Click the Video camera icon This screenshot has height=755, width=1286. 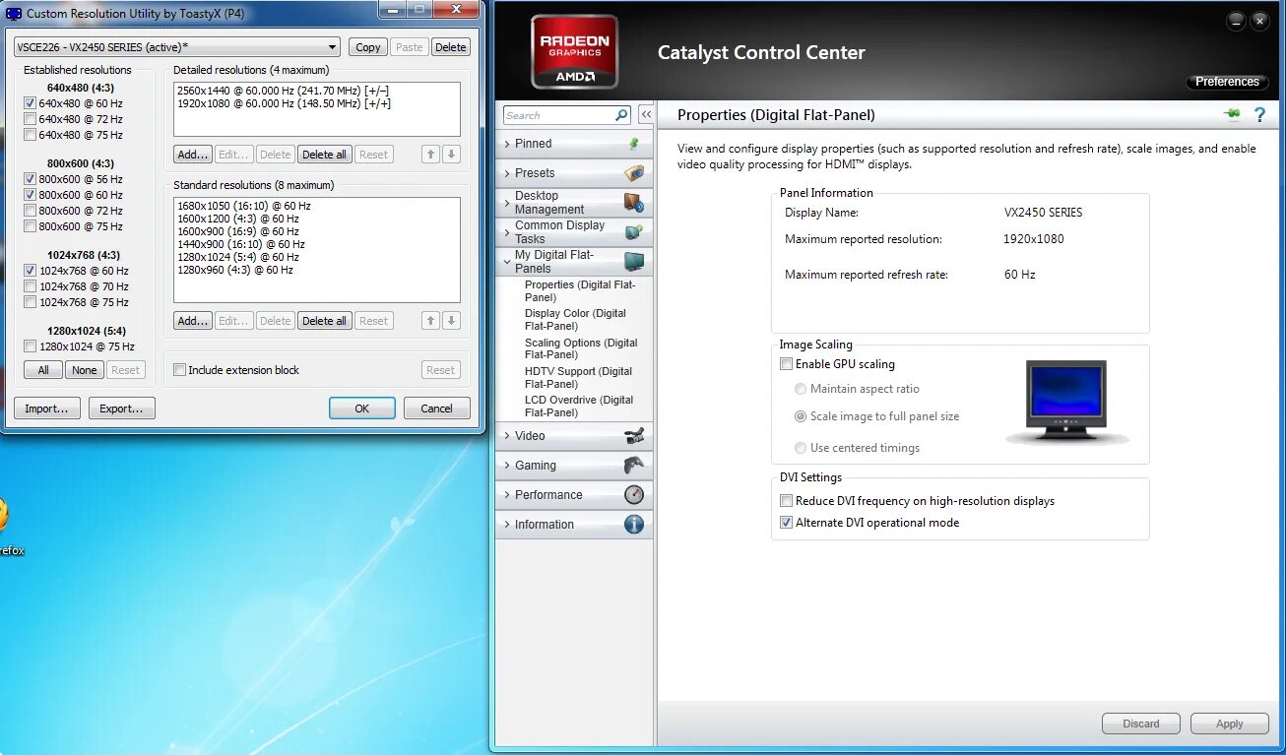[x=634, y=436]
